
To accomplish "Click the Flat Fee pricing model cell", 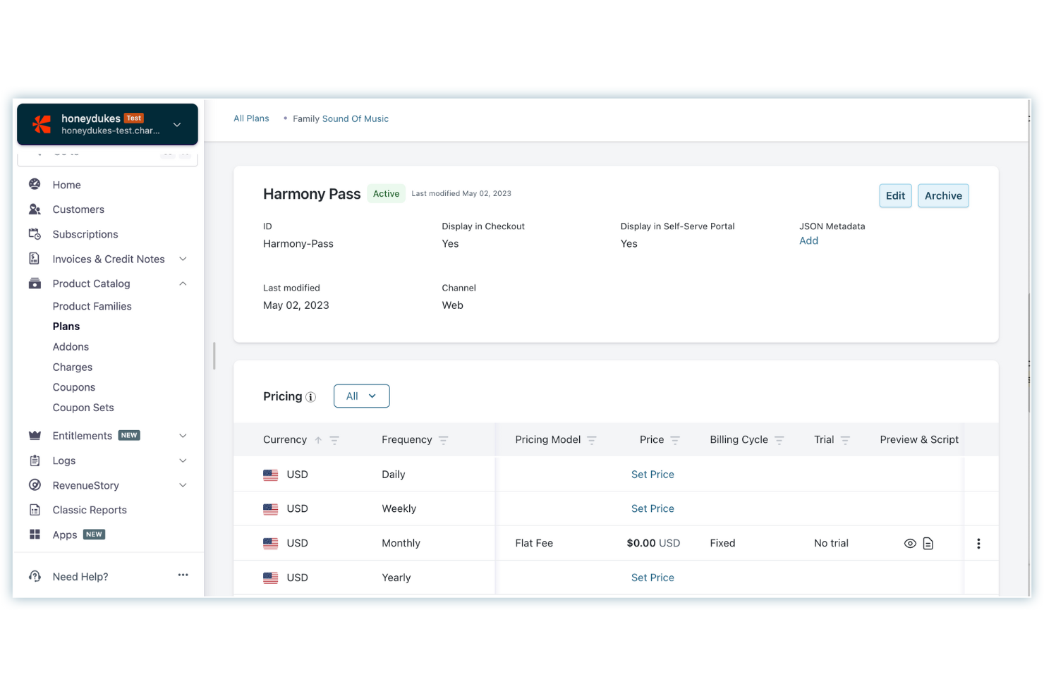I will 534,543.
